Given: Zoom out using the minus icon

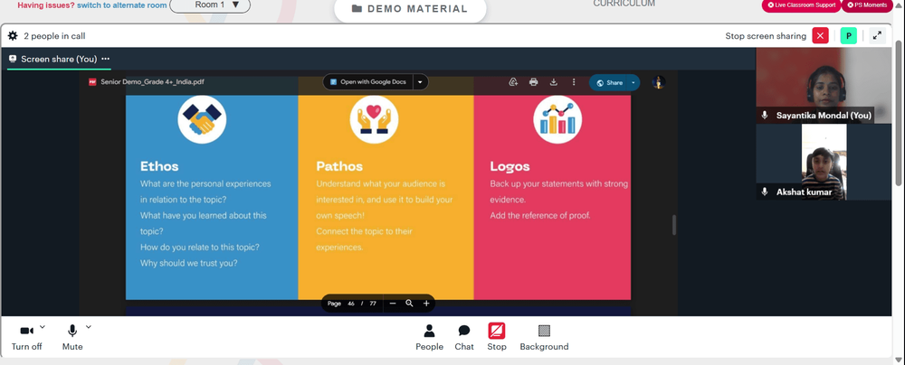Looking at the screenshot, I should coord(393,304).
